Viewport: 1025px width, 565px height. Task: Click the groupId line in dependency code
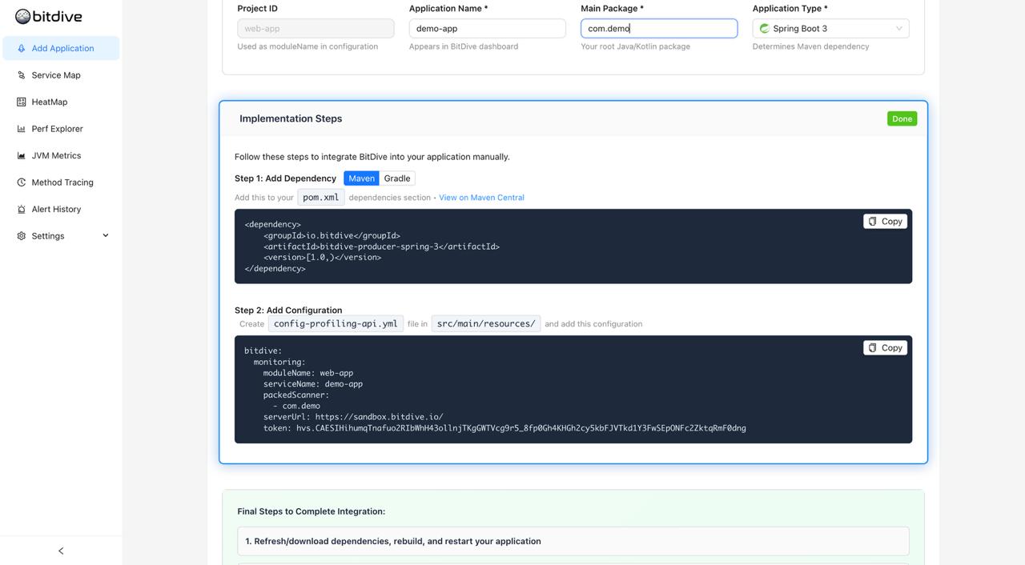pyautogui.click(x=332, y=236)
